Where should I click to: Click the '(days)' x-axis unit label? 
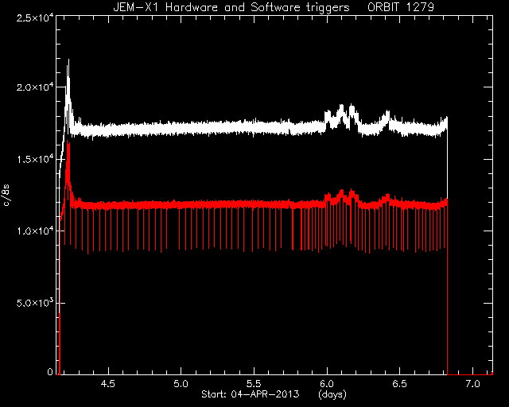pos(332,394)
